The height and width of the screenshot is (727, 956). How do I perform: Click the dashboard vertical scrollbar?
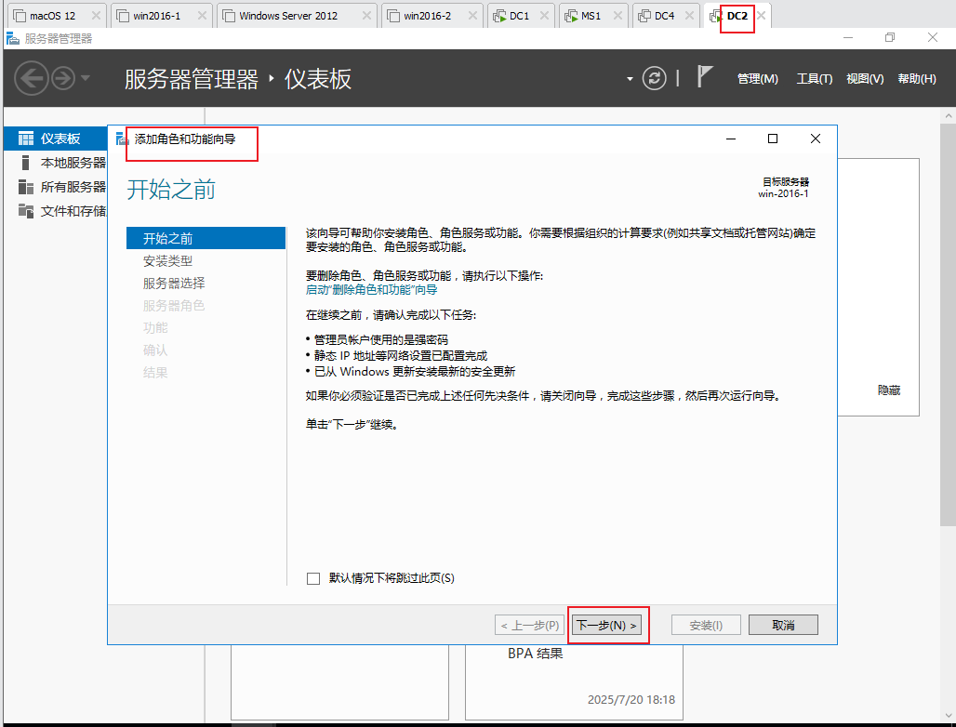[948, 325]
